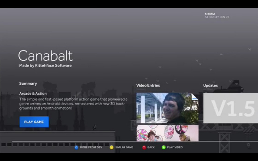Viewport: 258px width, 161px height.
Task: Choose PLAY VIDEO label
Action: click(175, 147)
